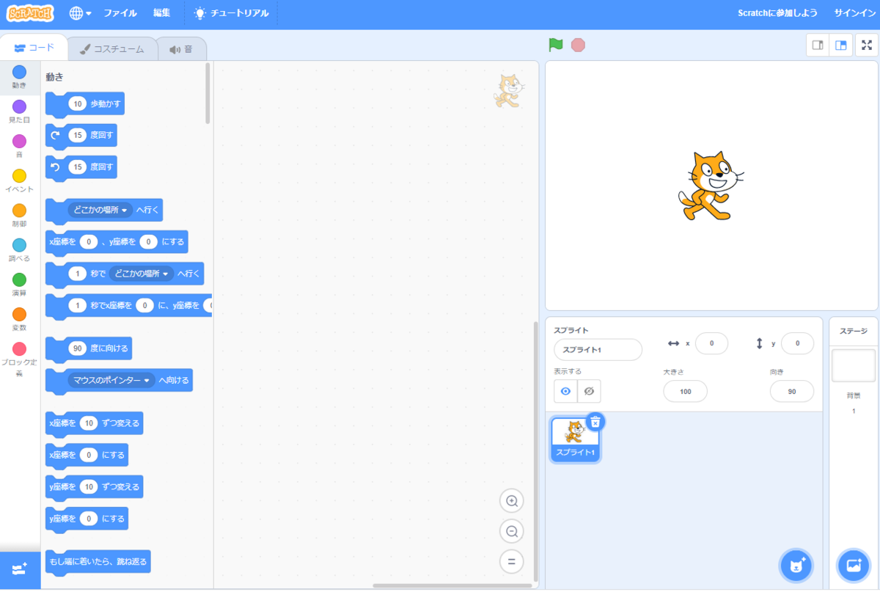Screen dimensions: 880x592
Task: Open the choose a sprite button
Action: point(796,566)
